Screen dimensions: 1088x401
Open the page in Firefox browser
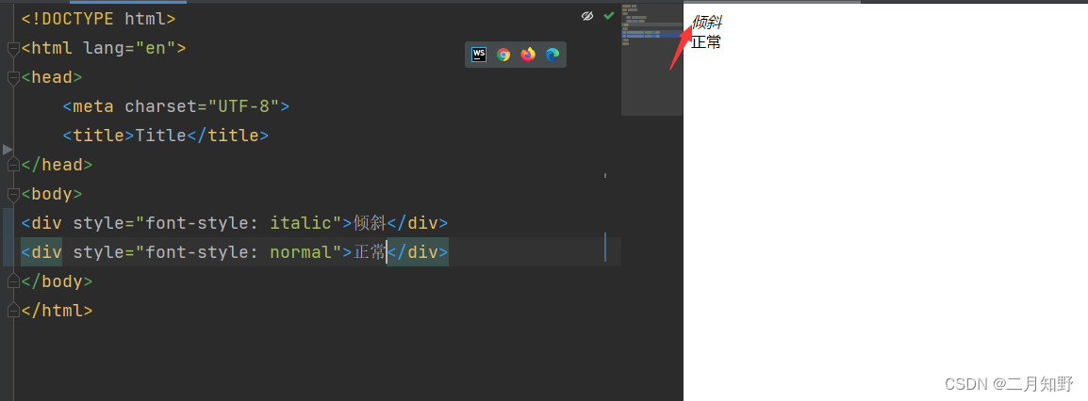coord(528,55)
